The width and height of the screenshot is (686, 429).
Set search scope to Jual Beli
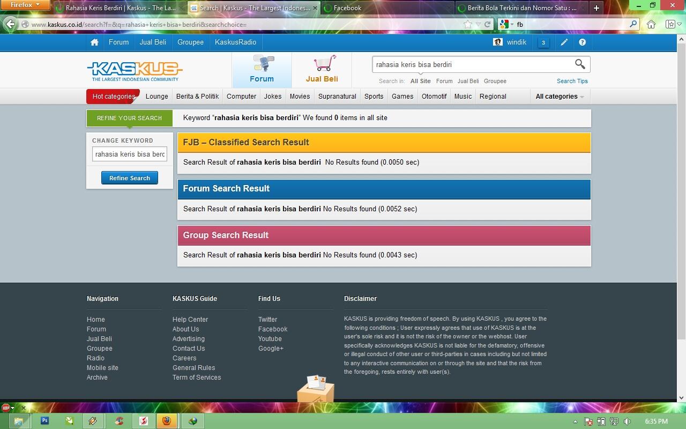[x=468, y=81]
